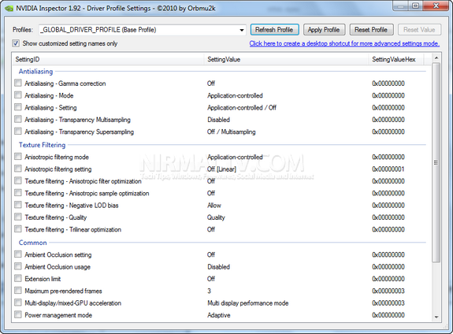Click the Antialiasing - Gamma correction label
Image resolution: width=453 pixels, height=334 pixels.
[65, 83]
